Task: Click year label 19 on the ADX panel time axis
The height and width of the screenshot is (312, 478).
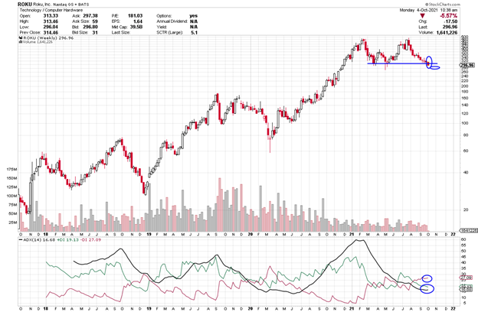Action: click(x=149, y=309)
